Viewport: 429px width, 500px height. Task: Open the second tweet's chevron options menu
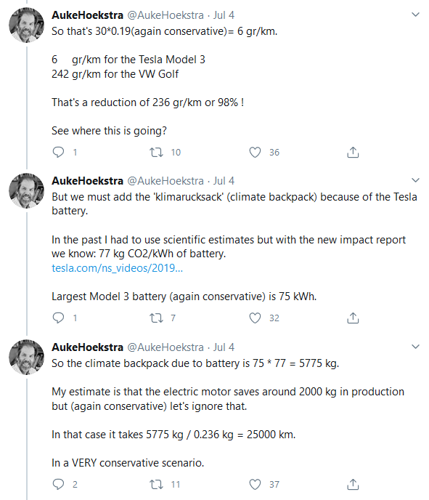[415, 180]
